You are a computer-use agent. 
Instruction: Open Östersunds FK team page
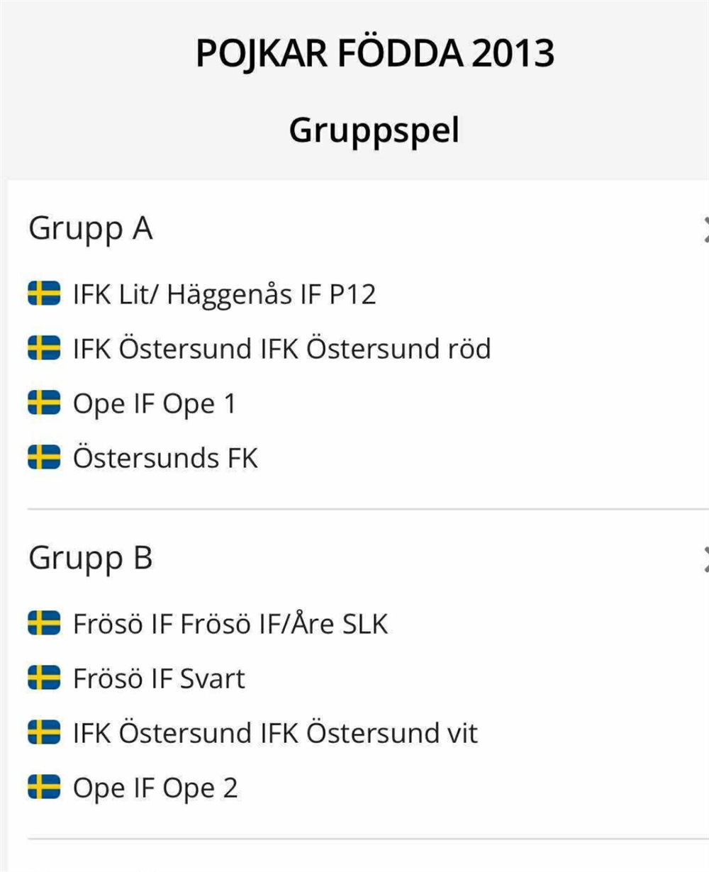165,458
